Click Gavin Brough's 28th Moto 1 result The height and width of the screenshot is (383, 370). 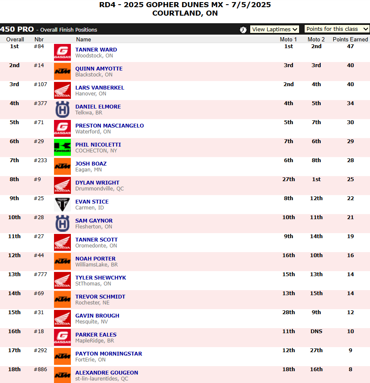[289, 312]
